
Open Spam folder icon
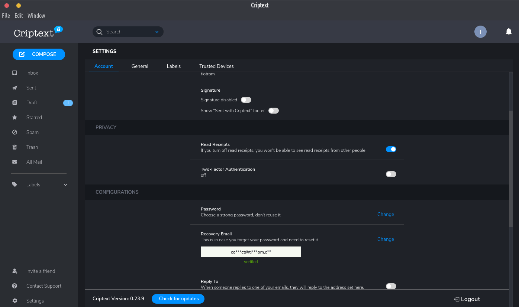[14, 132]
